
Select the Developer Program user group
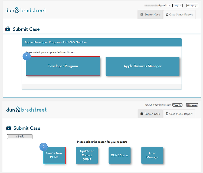point(63,66)
